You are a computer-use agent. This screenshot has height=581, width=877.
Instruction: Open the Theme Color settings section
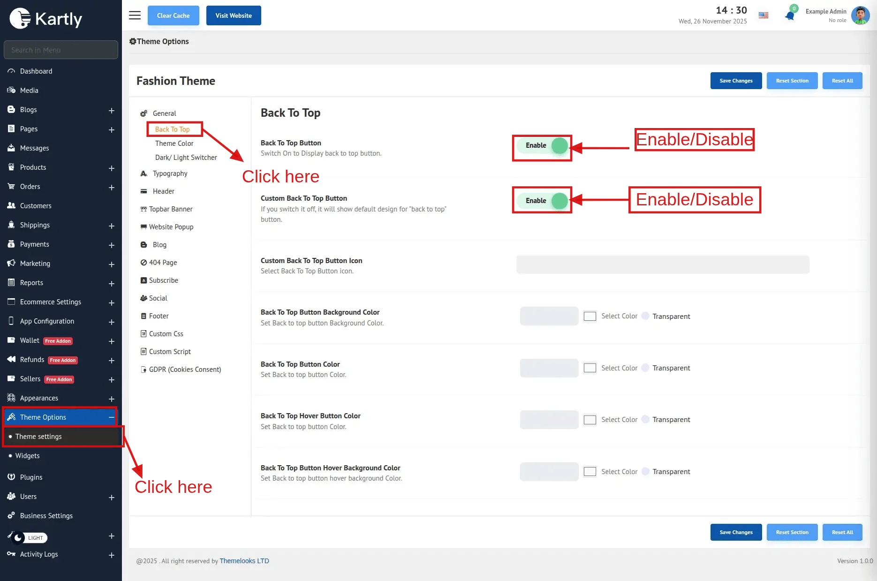point(174,143)
